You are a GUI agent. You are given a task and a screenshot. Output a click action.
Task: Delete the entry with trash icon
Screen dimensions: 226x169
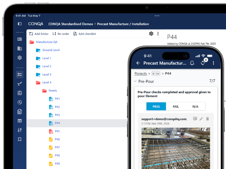pos(207,119)
